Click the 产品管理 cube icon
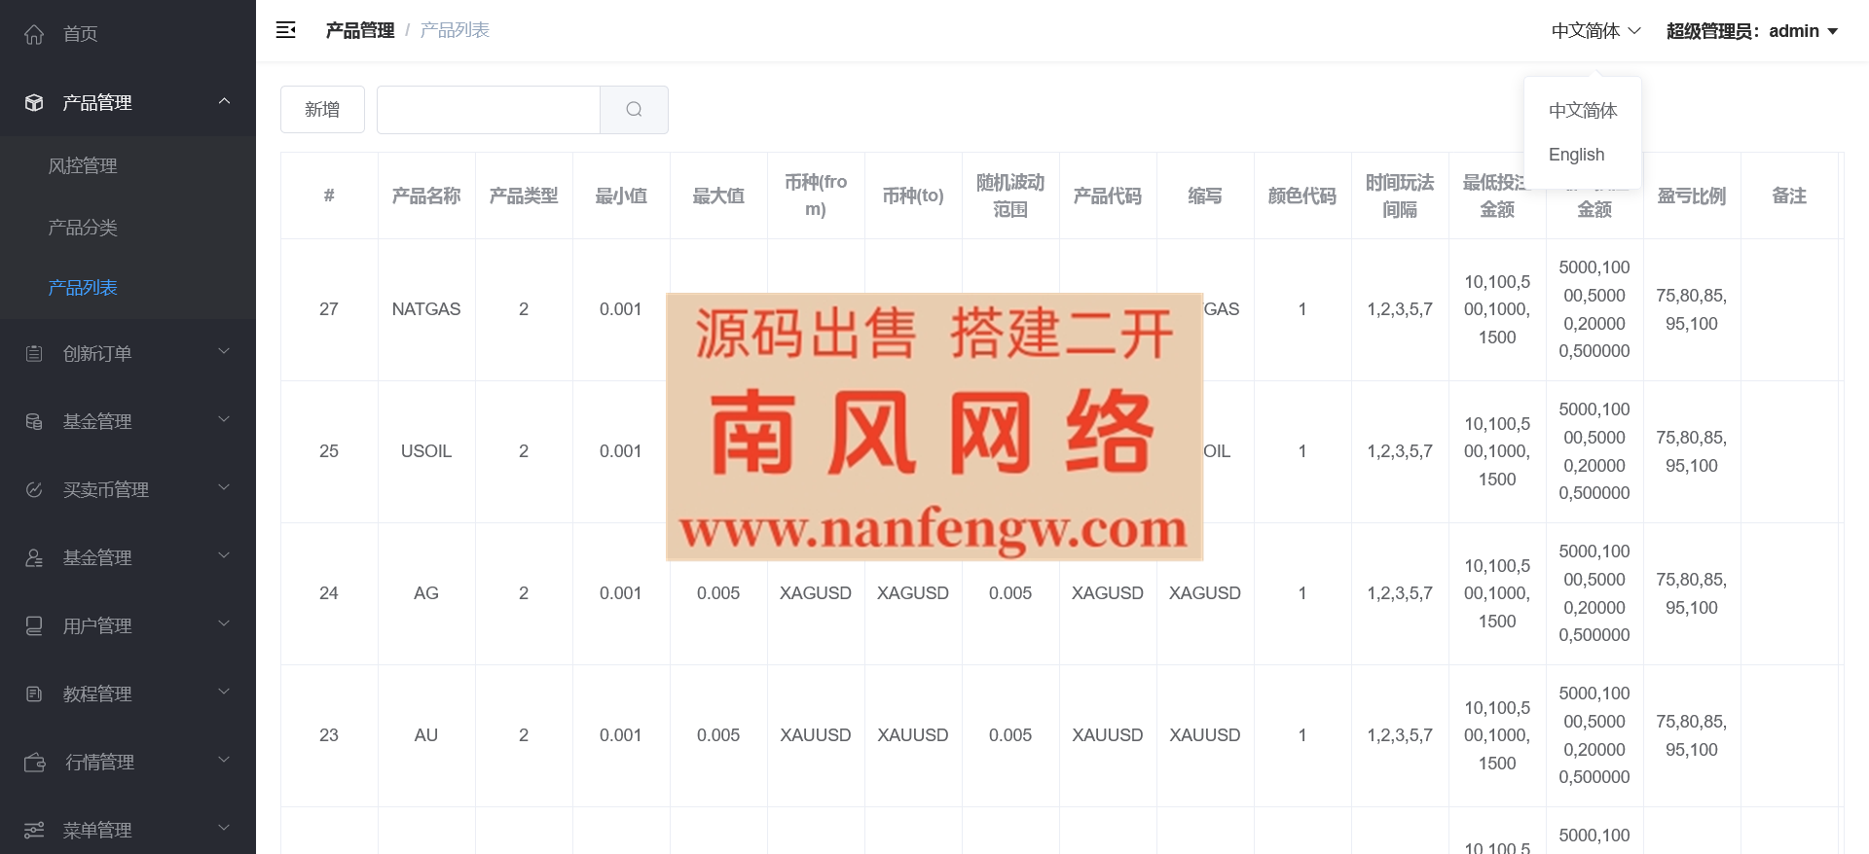The height and width of the screenshot is (854, 1869). [x=34, y=103]
